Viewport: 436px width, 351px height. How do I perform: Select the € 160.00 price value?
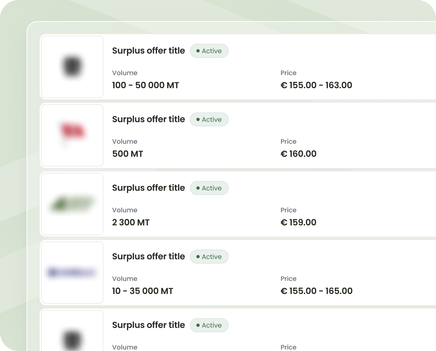point(298,154)
